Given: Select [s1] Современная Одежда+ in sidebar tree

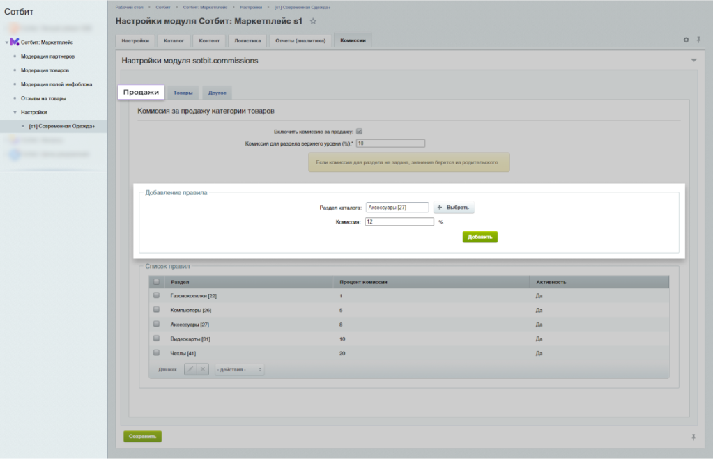Looking at the screenshot, I should point(62,126).
